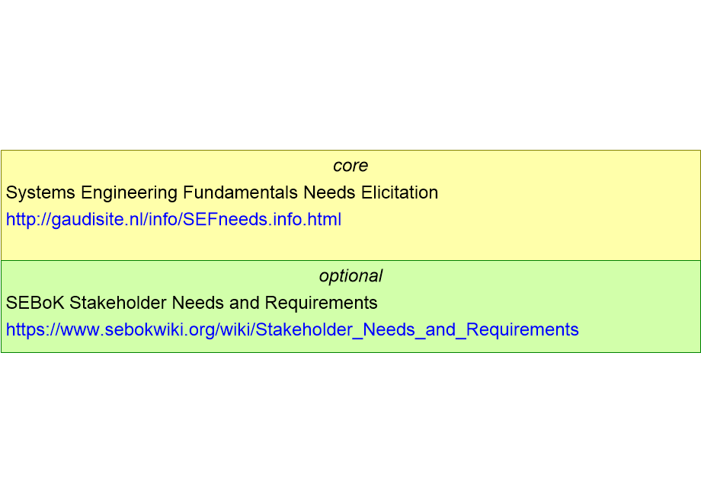The width and height of the screenshot is (701, 502).
Task: Click the word "SEBoK" in the optional title
Action: pyautogui.click(x=35, y=303)
